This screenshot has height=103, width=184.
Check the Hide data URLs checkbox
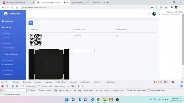tap(39, 90)
